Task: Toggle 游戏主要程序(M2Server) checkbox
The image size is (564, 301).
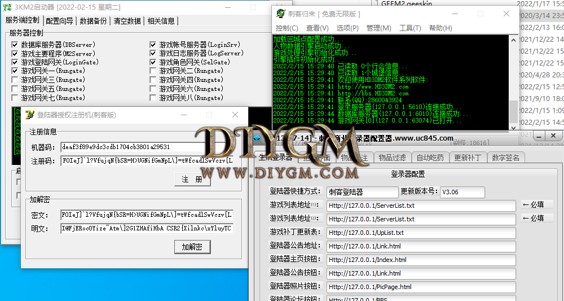Action: [15, 54]
